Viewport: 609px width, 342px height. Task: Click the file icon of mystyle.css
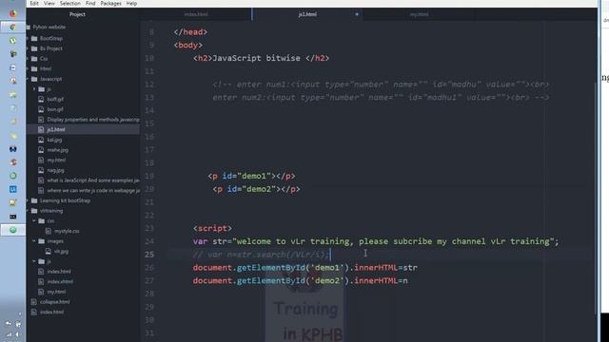(x=49, y=231)
